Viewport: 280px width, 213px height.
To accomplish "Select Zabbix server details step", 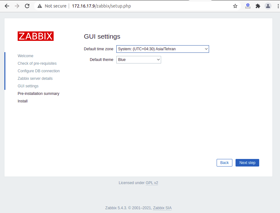I will (x=35, y=79).
